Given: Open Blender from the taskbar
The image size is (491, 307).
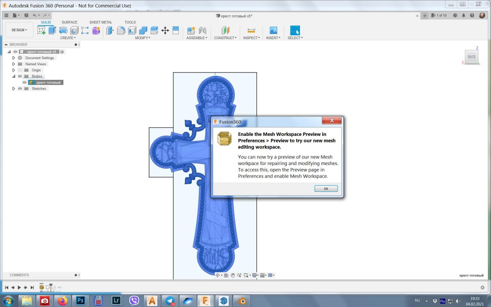Looking at the screenshot, I should click(242, 300).
